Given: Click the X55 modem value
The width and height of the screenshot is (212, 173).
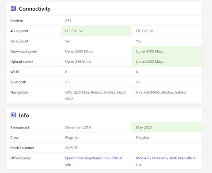Looking at the screenshot, I should coord(68,21).
